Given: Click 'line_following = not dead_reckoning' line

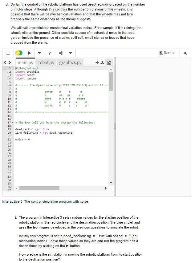Looking at the screenshot, I should pos(44,133).
